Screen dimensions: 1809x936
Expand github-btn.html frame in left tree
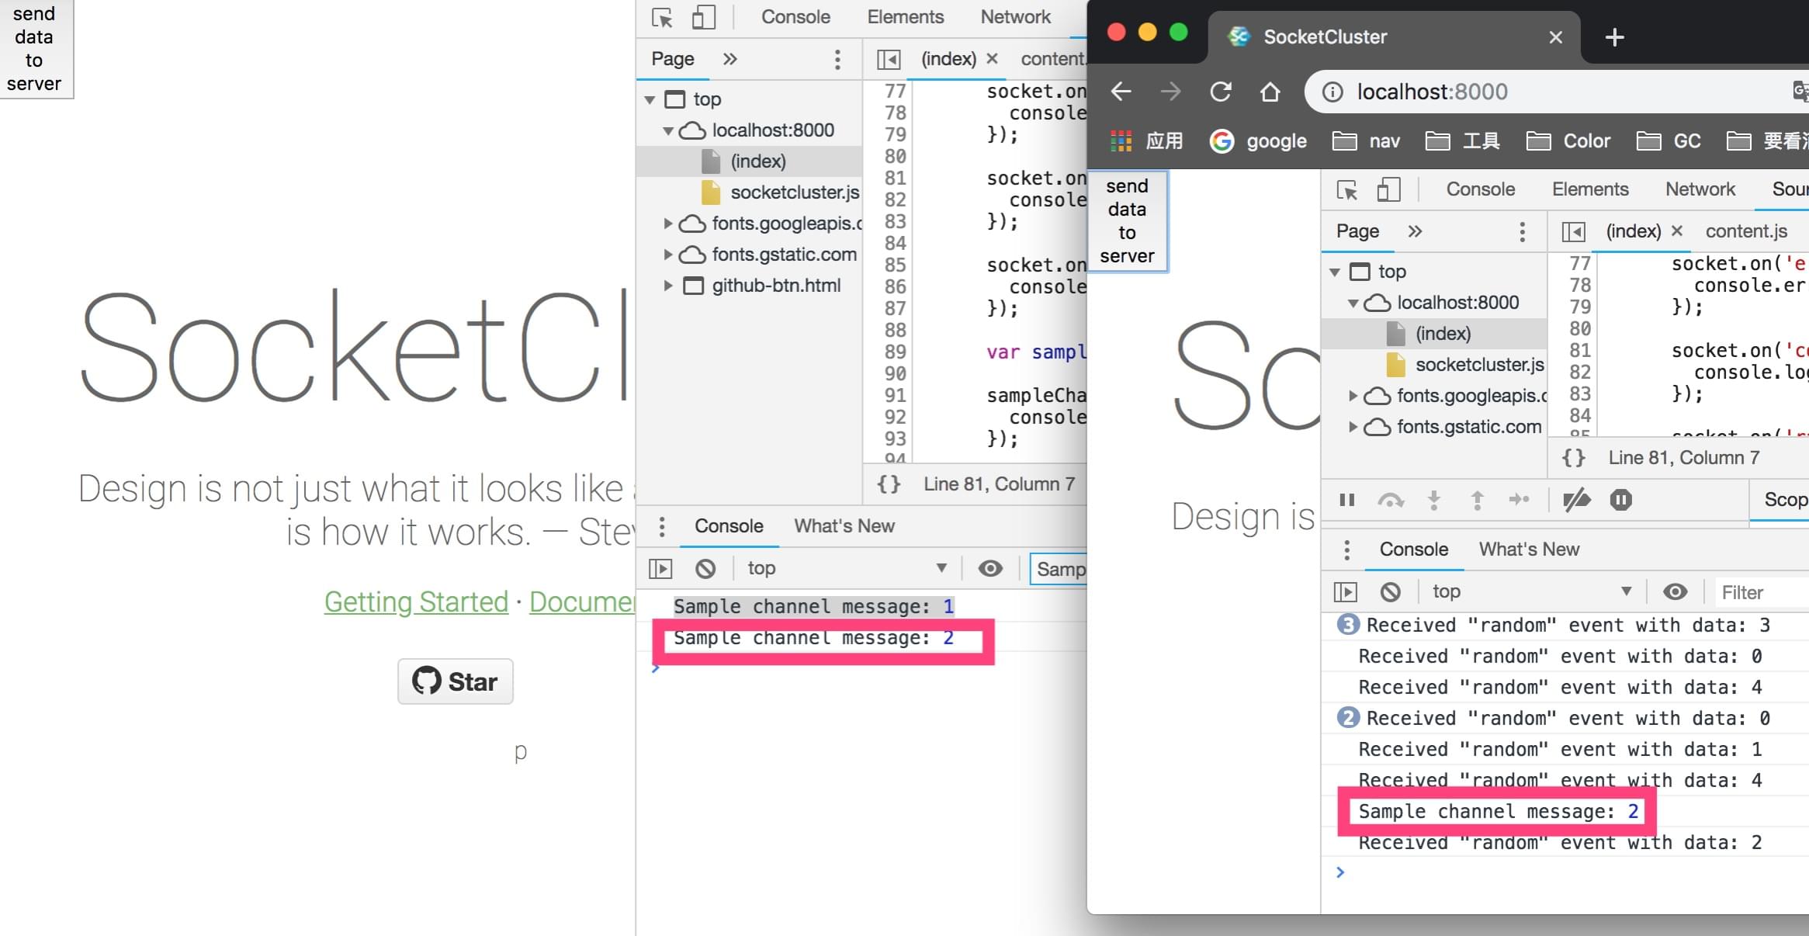(668, 286)
